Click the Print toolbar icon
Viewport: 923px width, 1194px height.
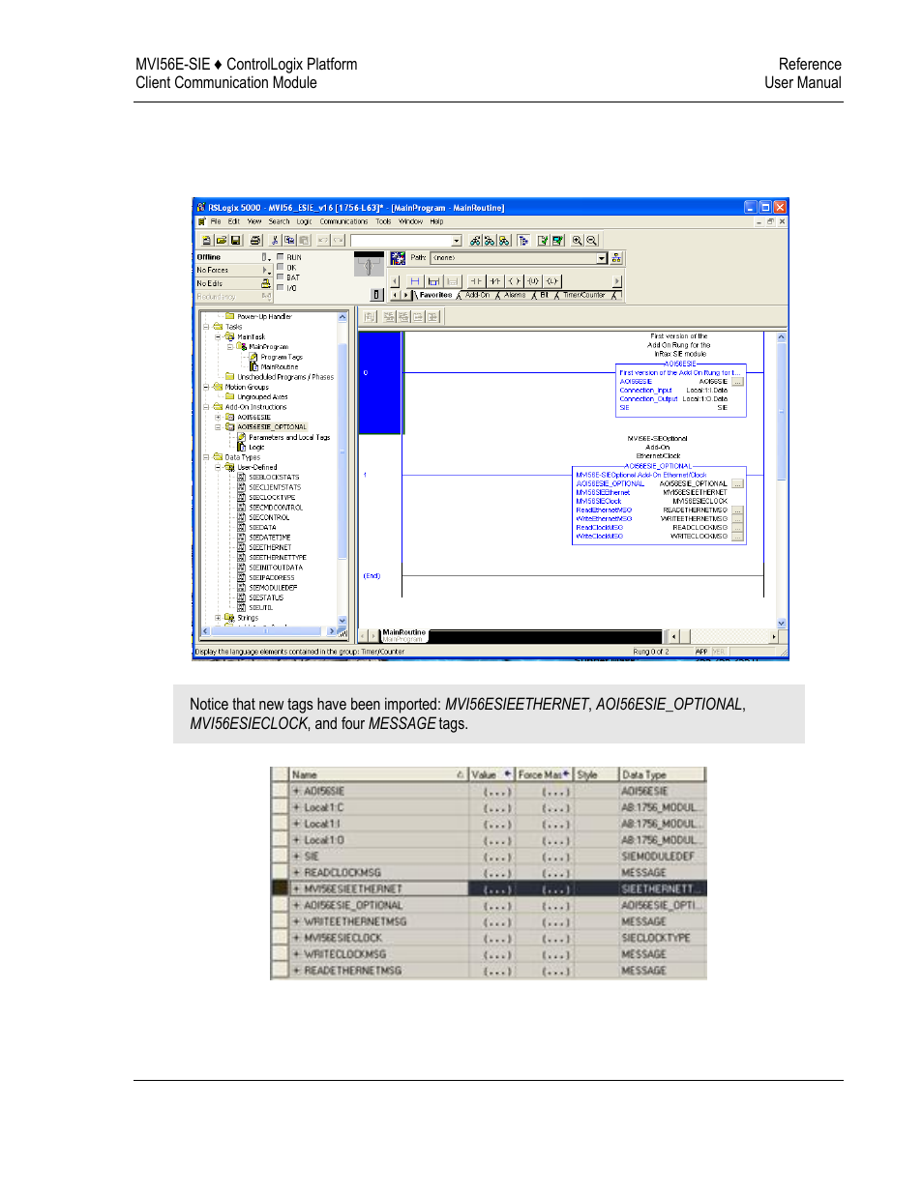pyautogui.click(x=255, y=241)
